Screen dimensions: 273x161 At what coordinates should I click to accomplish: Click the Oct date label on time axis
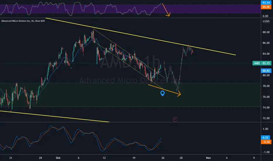[x=58, y=158]
